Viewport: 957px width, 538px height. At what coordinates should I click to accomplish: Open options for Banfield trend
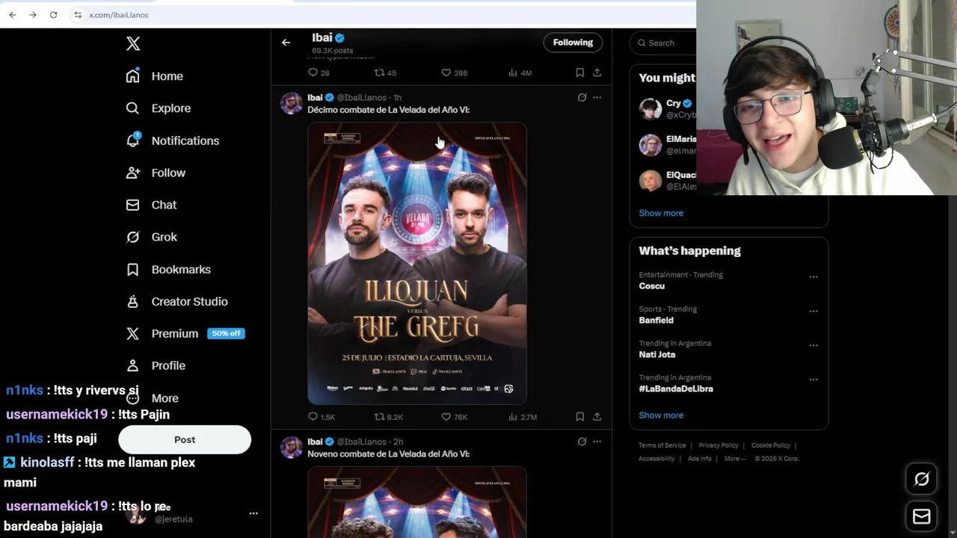point(813,312)
